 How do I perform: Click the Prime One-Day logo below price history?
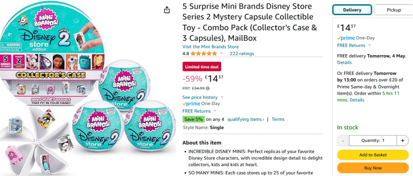[x=201, y=104]
